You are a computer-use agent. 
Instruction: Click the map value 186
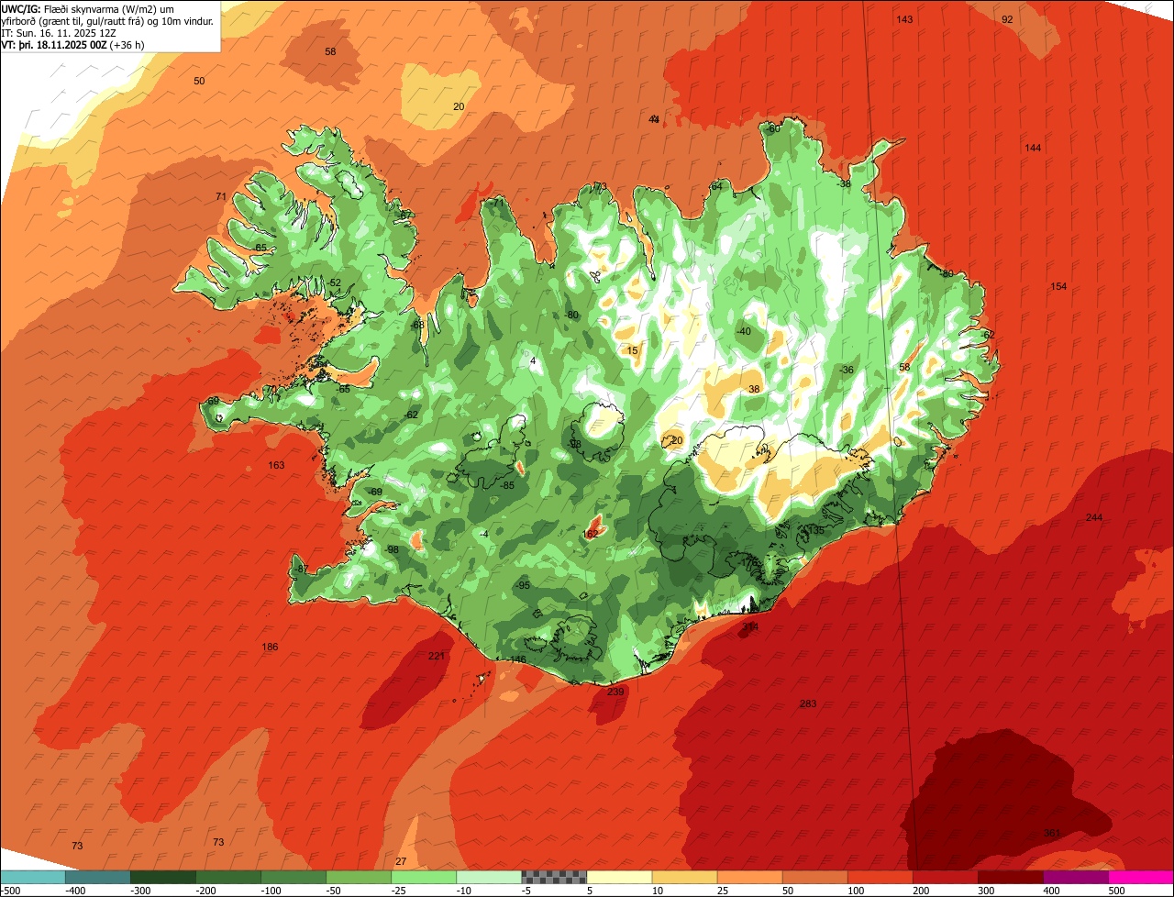270,648
